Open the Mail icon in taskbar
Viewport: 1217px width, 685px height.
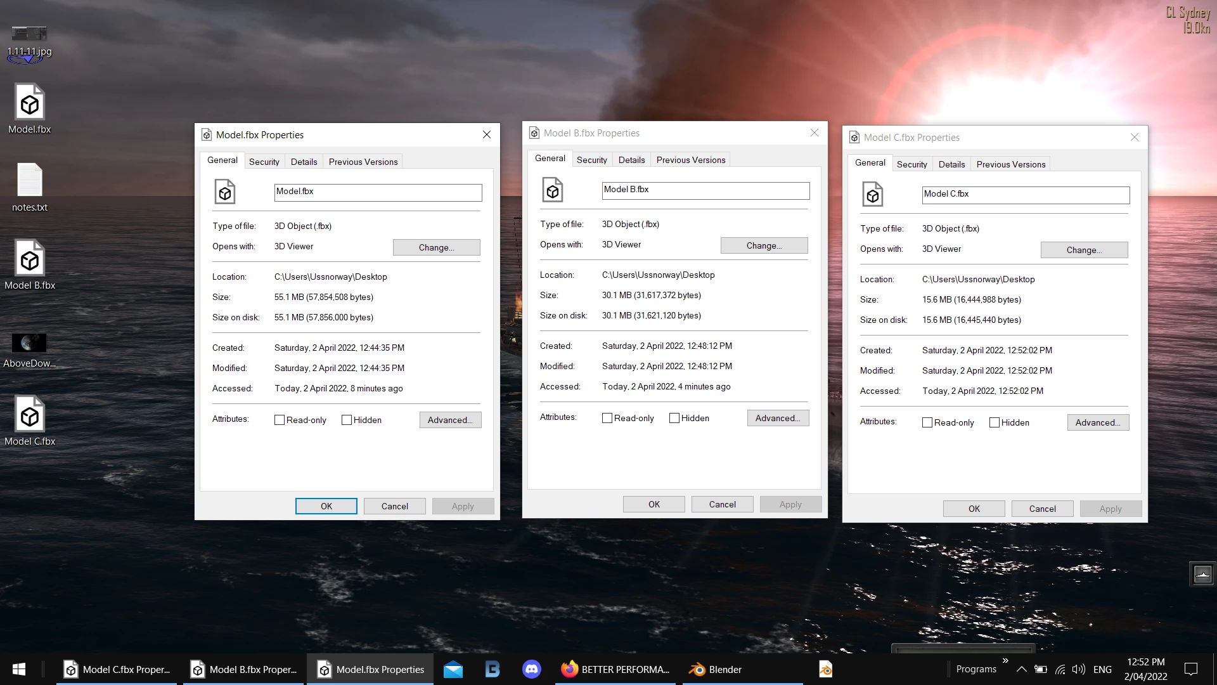(453, 669)
